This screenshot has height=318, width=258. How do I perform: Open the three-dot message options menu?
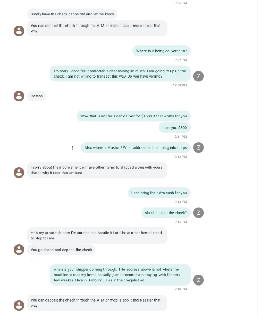[73, 148]
